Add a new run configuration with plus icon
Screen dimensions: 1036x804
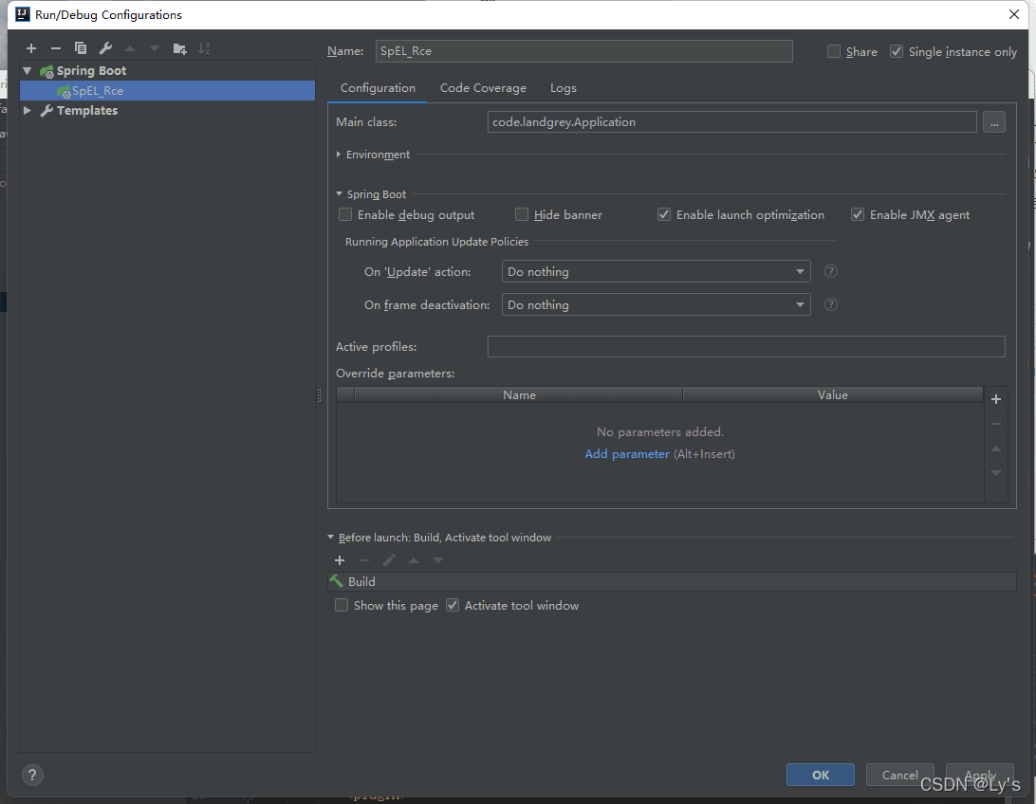point(31,48)
